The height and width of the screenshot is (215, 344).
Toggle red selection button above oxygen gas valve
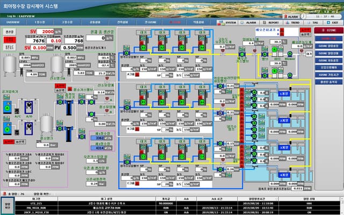click(60, 86)
